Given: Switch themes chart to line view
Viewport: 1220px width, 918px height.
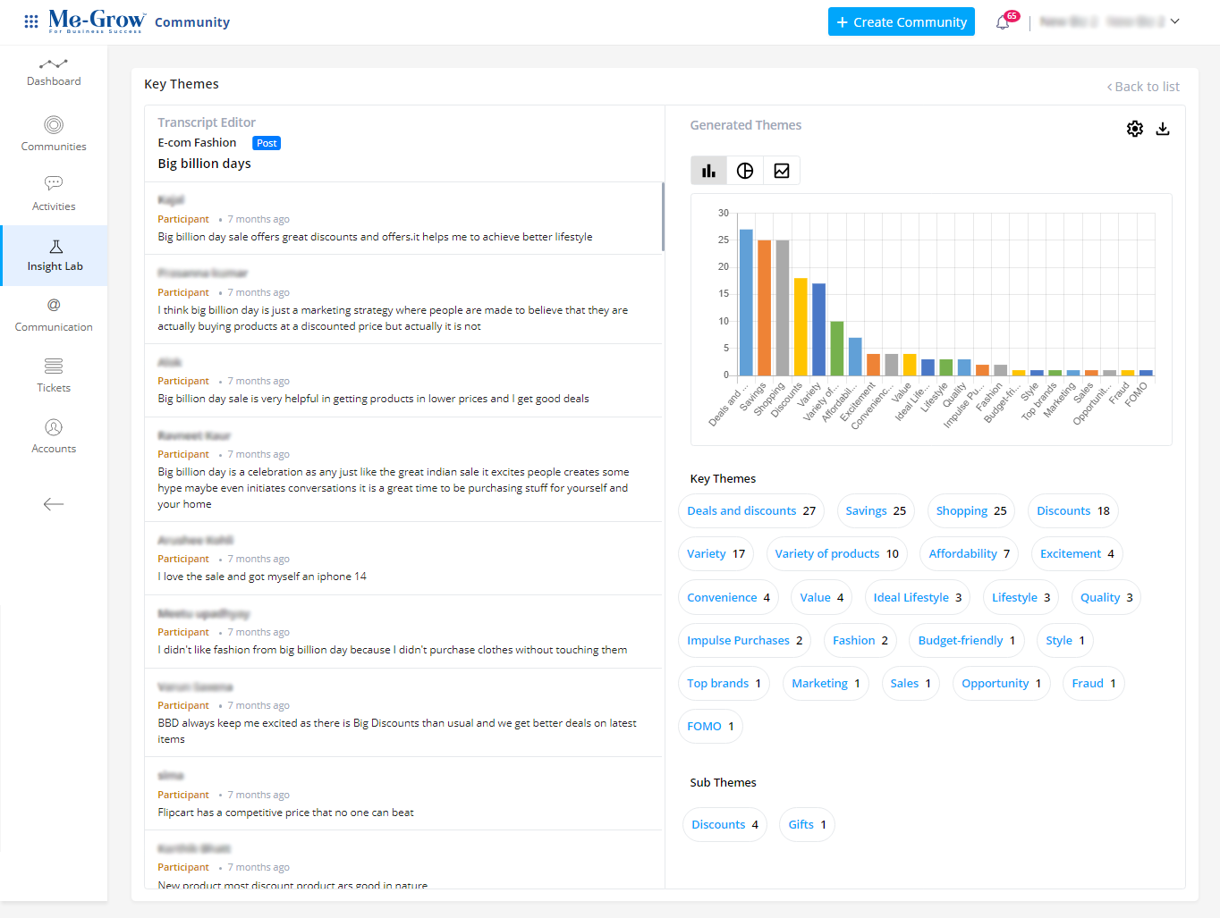Looking at the screenshot, I should pos(781,170).
